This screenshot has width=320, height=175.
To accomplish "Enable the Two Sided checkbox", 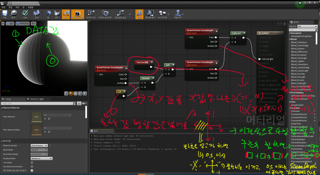I will tap(32, 163).
